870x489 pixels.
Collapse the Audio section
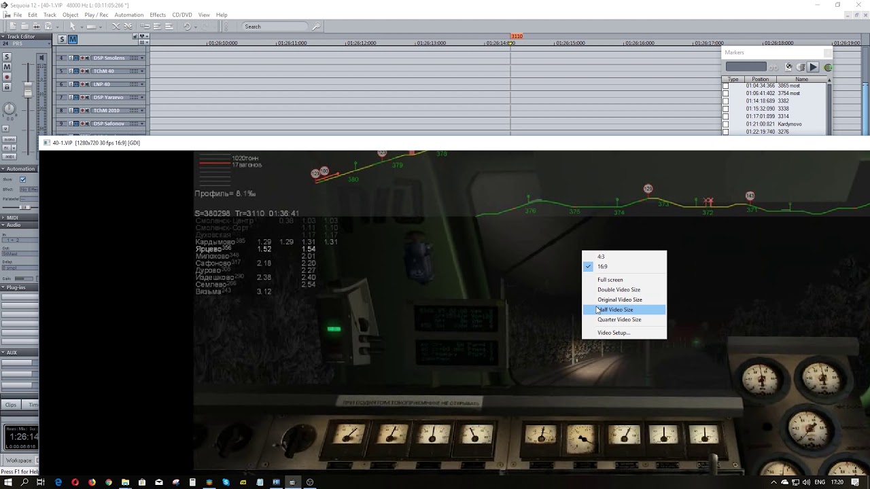click(x=3, y=225)
